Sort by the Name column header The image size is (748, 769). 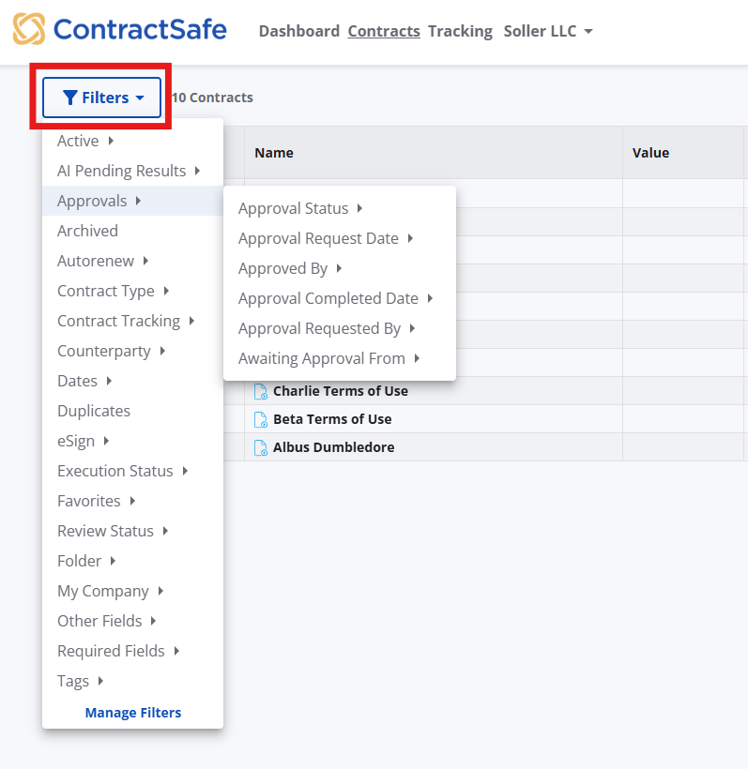pos(274,153)
